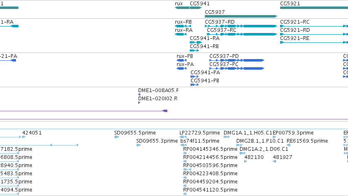Click the 4094.5prime EST line
The width and height of the screenshot is (348, 196).
(9, 194)
